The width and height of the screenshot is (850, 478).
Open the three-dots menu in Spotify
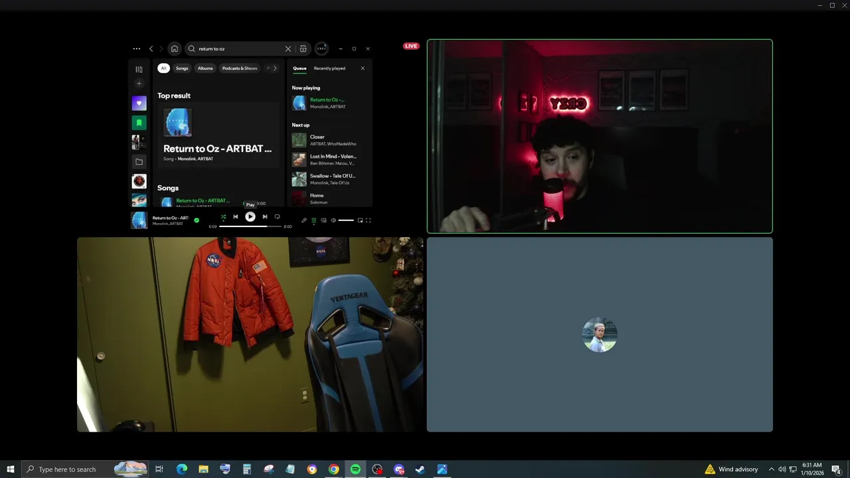[136, 48]
